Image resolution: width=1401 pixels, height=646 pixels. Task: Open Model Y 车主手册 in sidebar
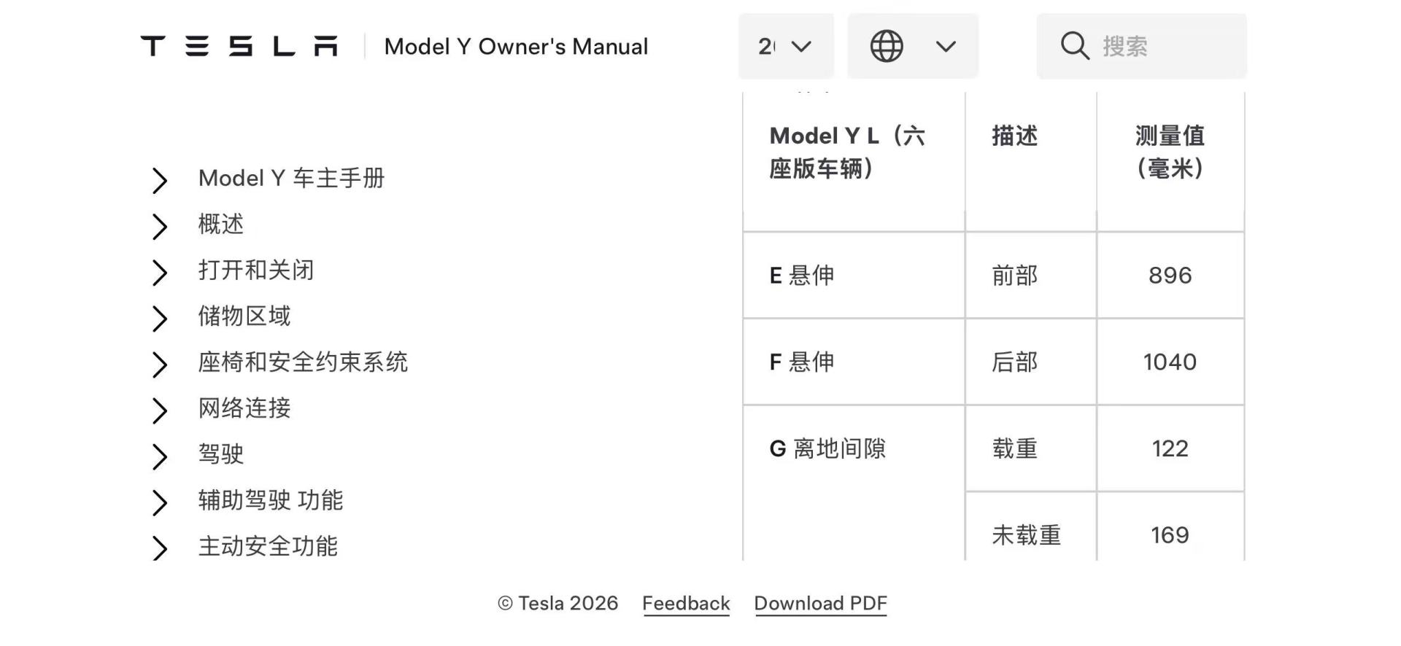291,178
